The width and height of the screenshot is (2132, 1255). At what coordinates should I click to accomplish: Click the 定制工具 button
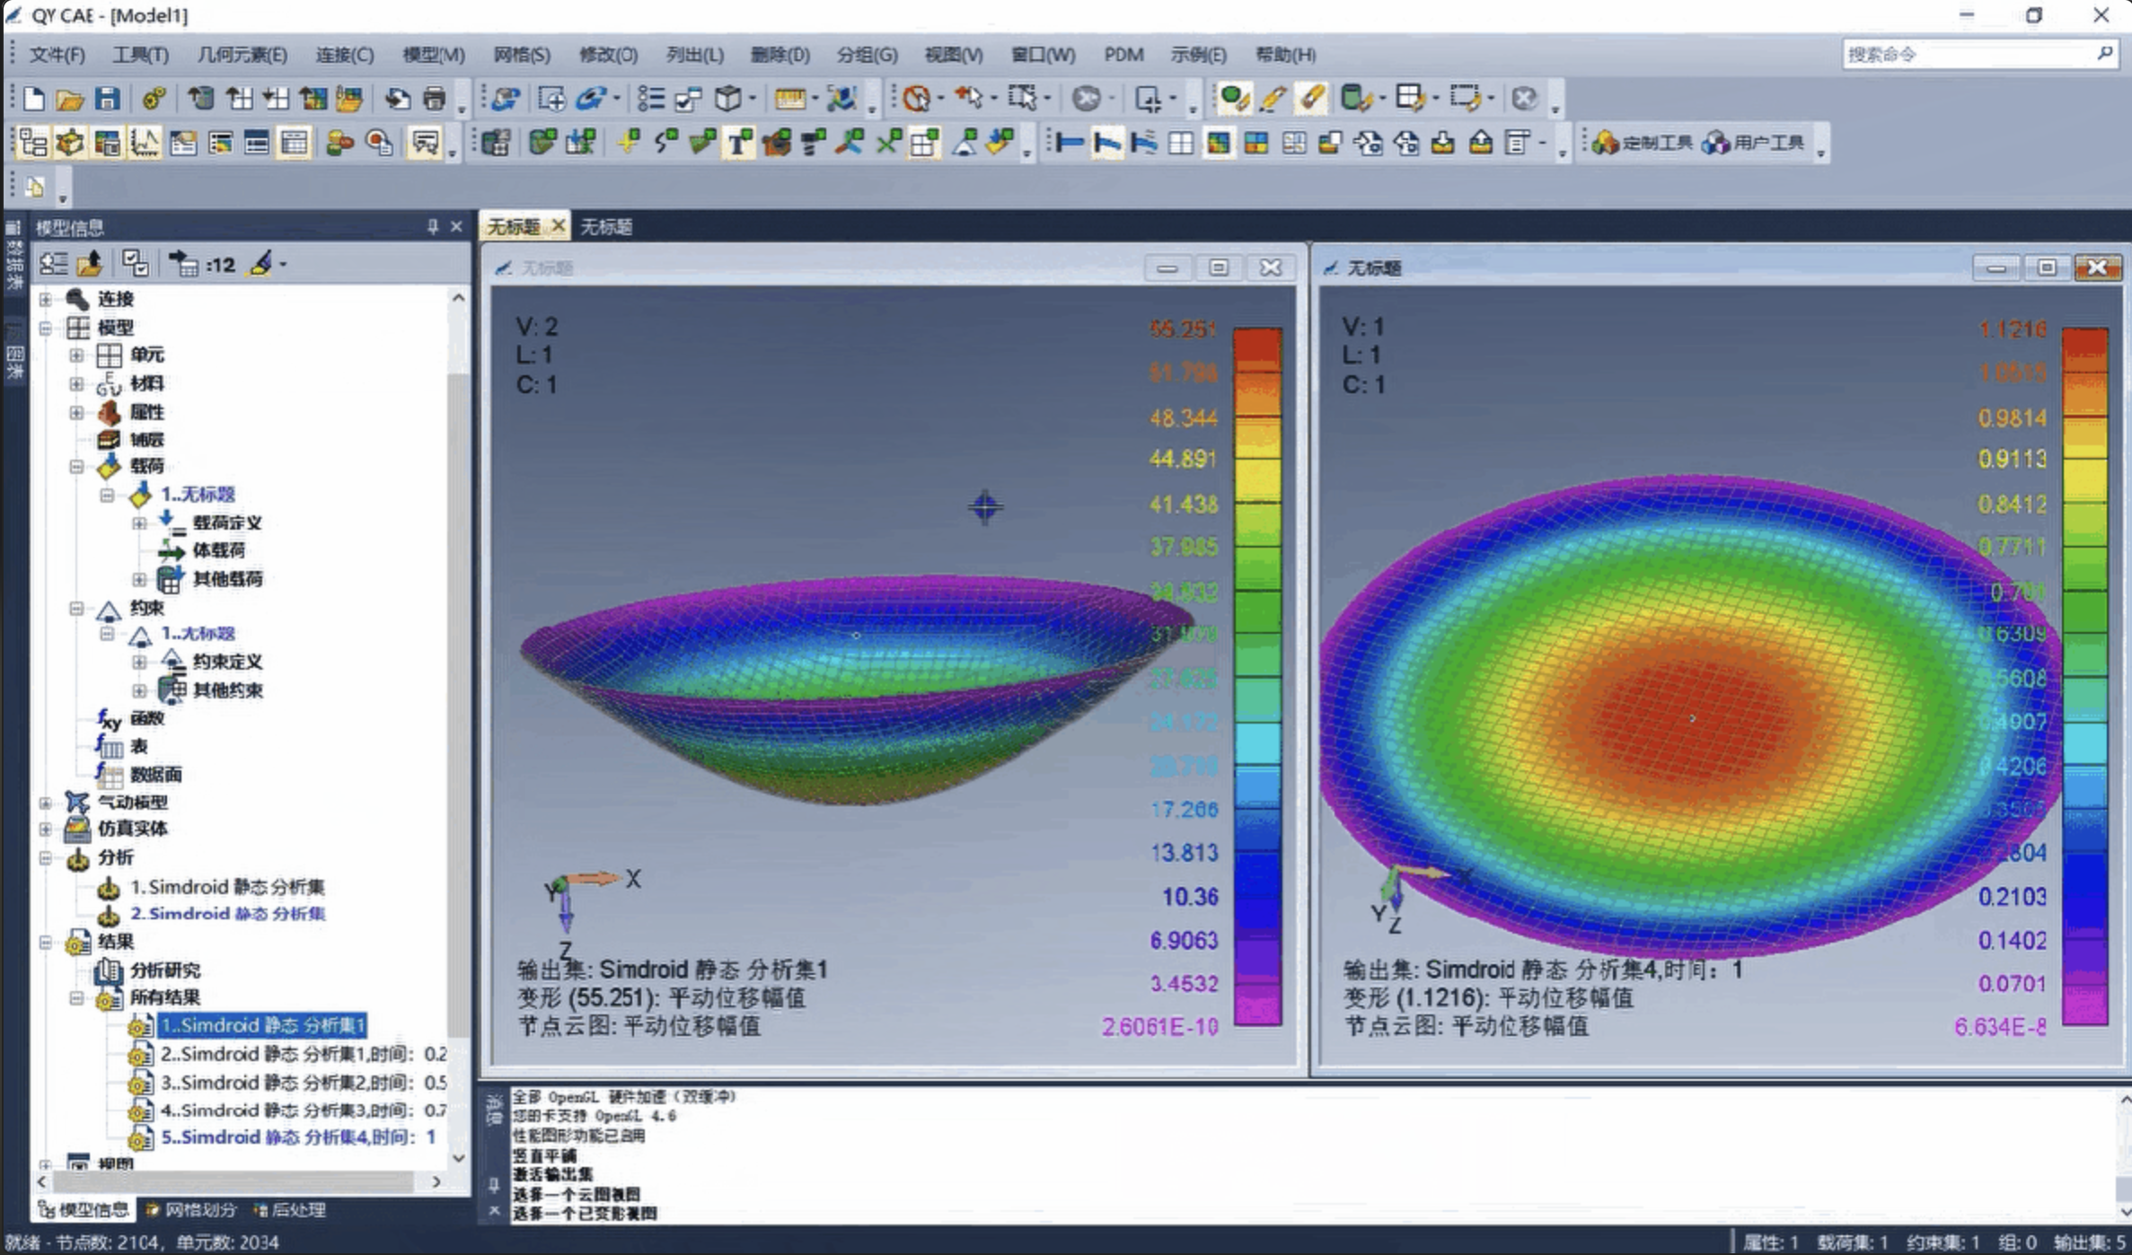(x=1643, y=143)
